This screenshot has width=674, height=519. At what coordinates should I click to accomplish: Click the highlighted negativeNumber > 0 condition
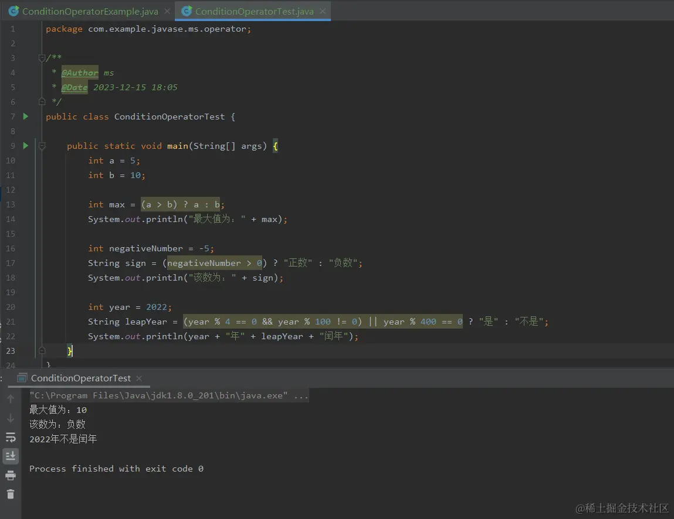215,262
